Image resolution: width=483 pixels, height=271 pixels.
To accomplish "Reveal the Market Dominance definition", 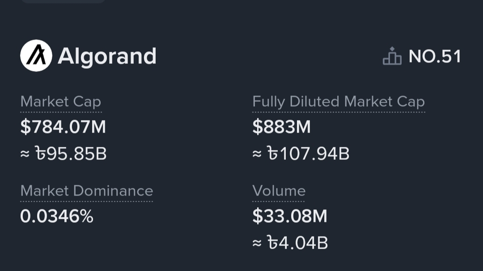I will click(x=87, y=191).
